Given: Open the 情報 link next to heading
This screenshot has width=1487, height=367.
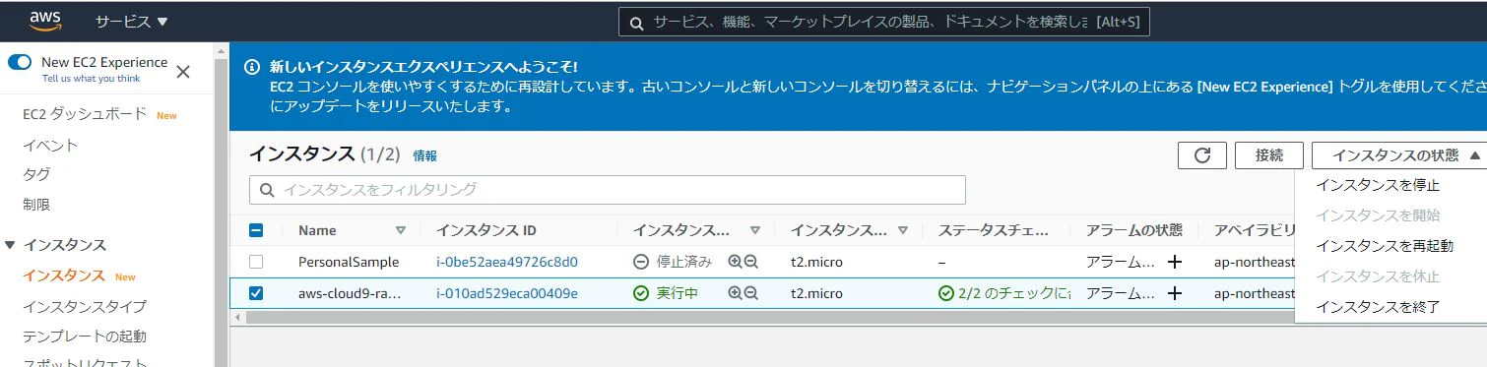Looking at the screenshot, I should point(424,155).
